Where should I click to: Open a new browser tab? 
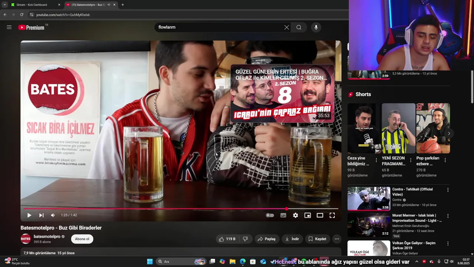[x=123, y=5]
